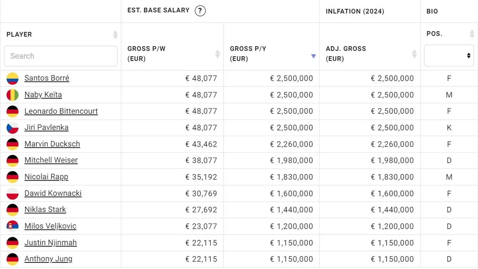This screenshot has width=478, height=269.
Task: Sort by Gross P/W column arrows
Action: click(218, 54)
